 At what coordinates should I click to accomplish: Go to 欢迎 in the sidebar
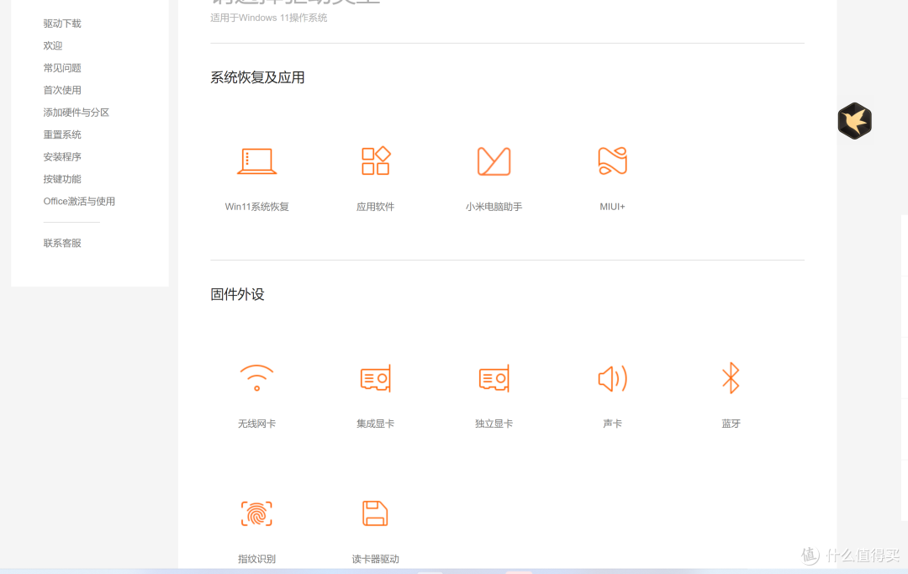coord(53,45)
